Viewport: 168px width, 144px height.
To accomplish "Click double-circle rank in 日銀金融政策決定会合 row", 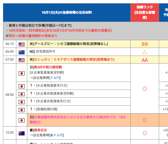I will 145,120.
